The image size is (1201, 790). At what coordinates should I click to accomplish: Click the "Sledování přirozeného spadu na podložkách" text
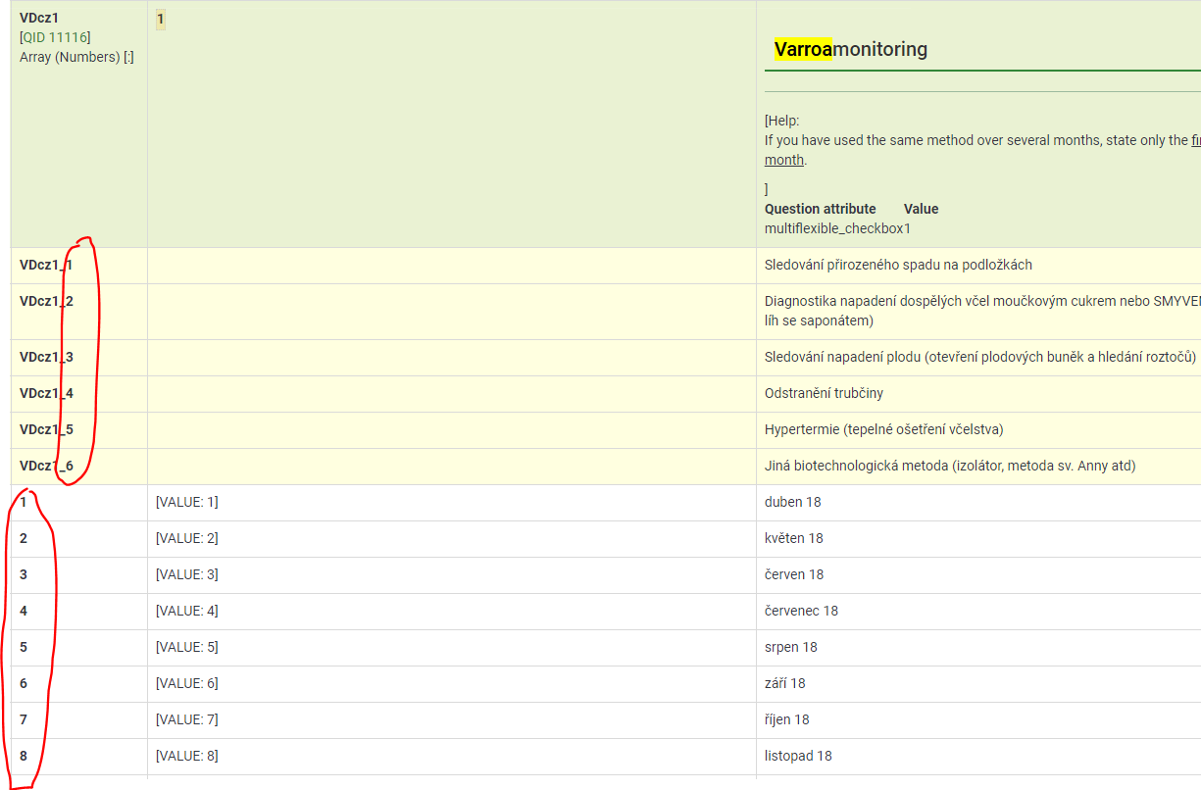(x=897, y=265)
